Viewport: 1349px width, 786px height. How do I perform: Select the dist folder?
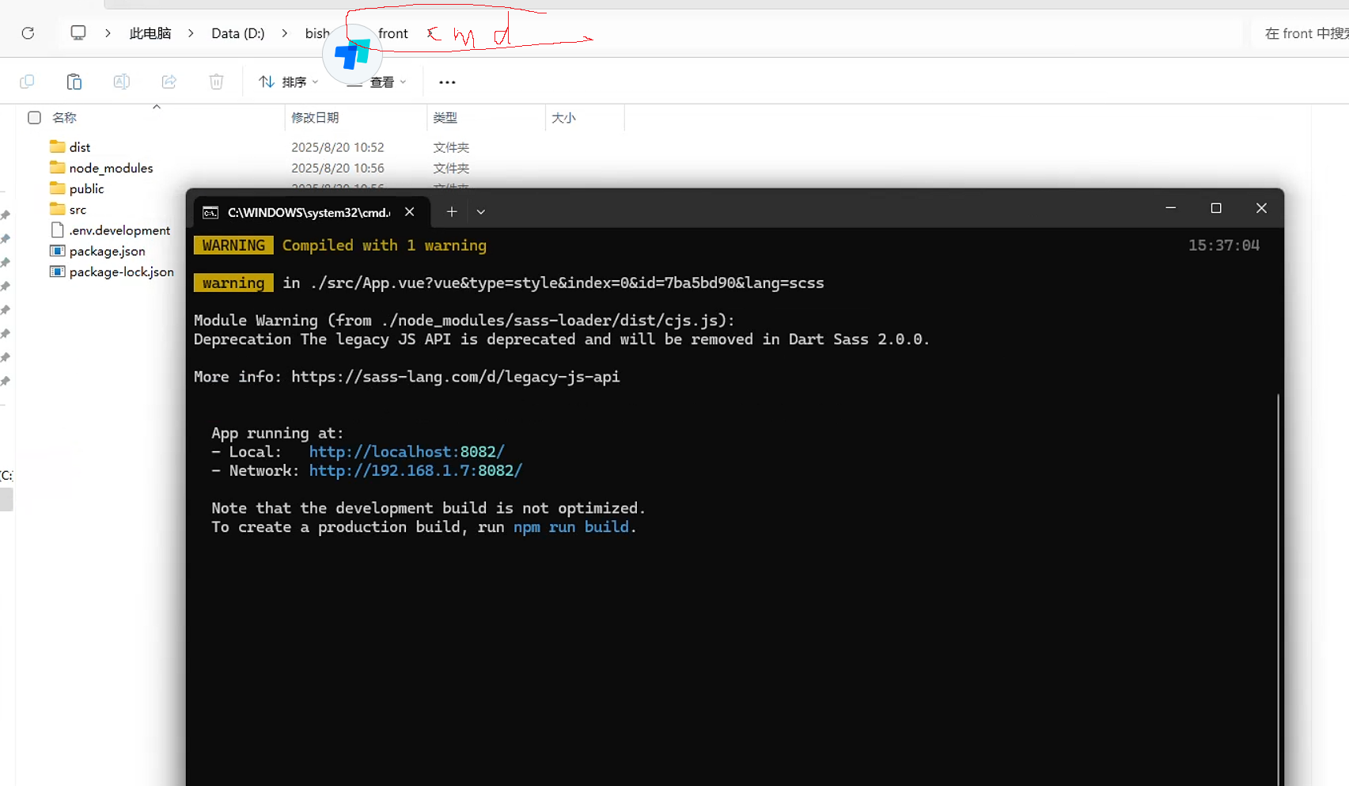pos(80,147)
